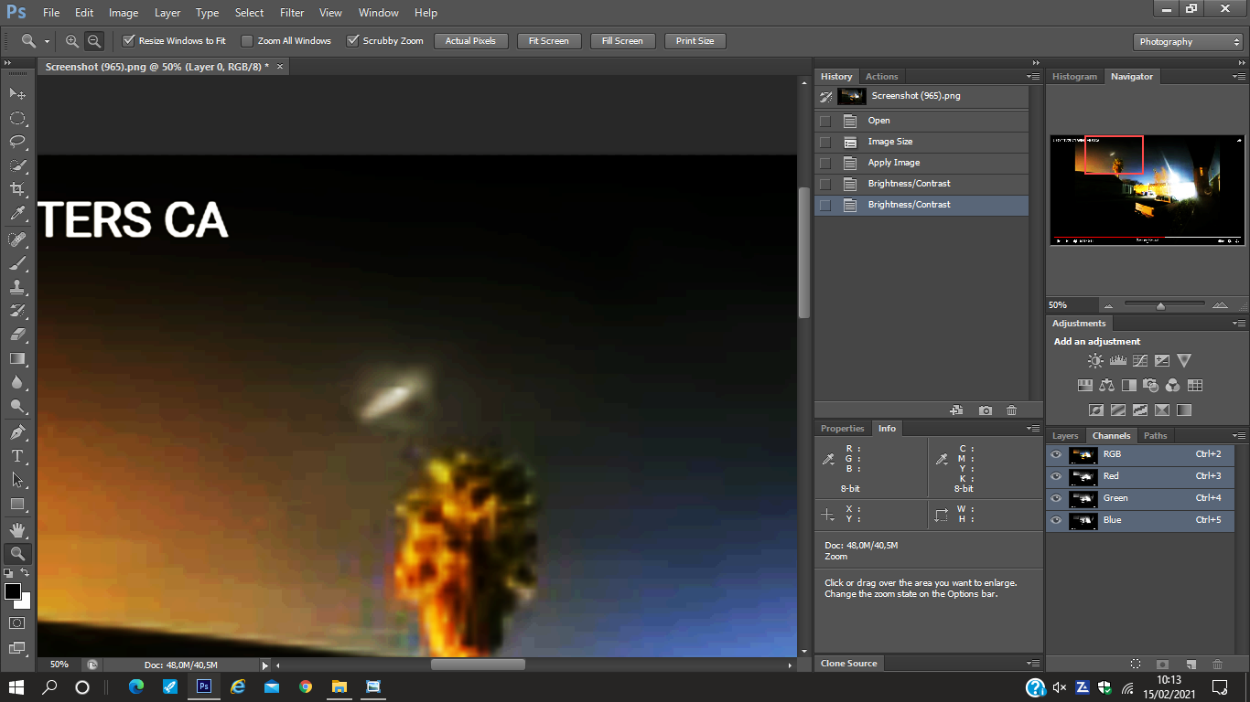Click the Zoom Out magnifier icon

[x=93, y=41]
